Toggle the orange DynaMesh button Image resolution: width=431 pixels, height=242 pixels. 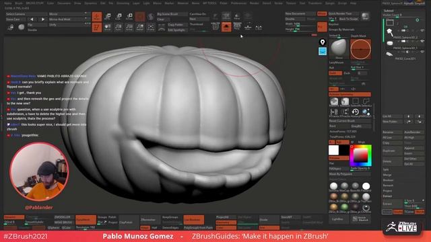pyautogui.click(x=86, y=220)
